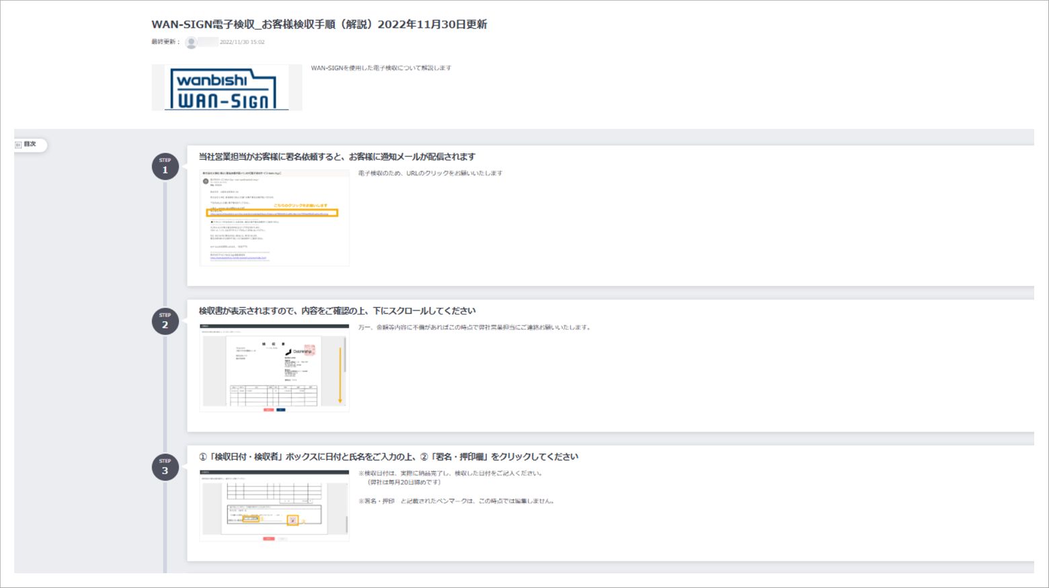The width and height of the screenshot is (1049, 588).
Task: Click the timestamp 2022/11/30 15:02
Action: coord(242,42)
